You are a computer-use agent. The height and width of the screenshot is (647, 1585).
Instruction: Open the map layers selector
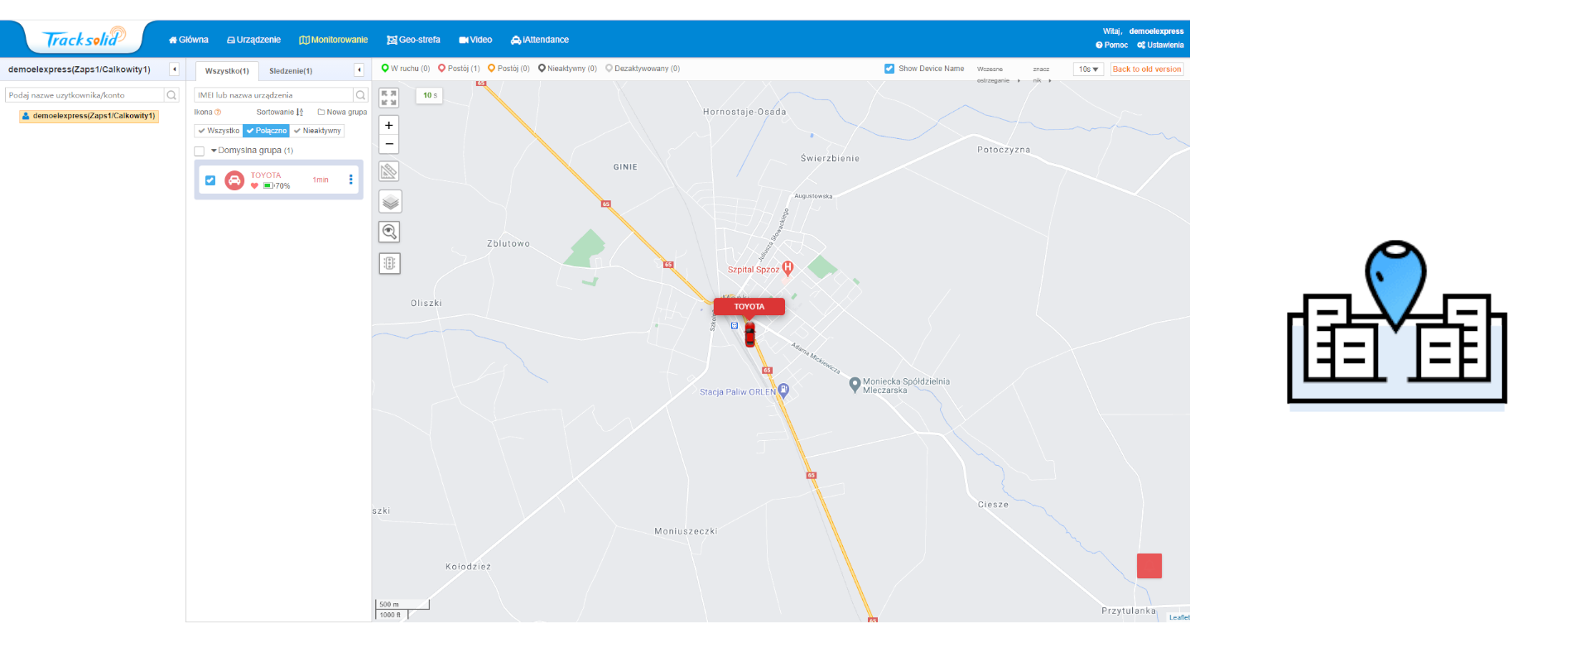(x=389, y=202)
